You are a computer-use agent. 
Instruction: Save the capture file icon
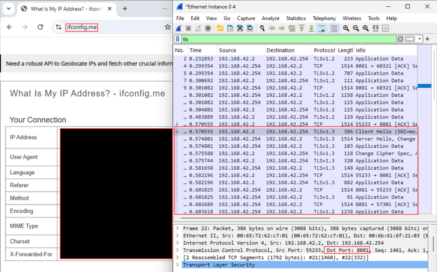[230, 28]
